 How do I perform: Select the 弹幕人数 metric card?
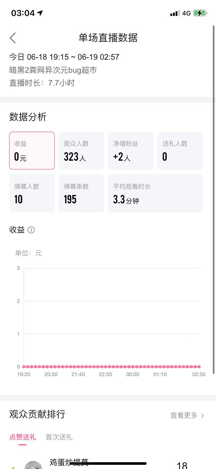tap(32, 193)
